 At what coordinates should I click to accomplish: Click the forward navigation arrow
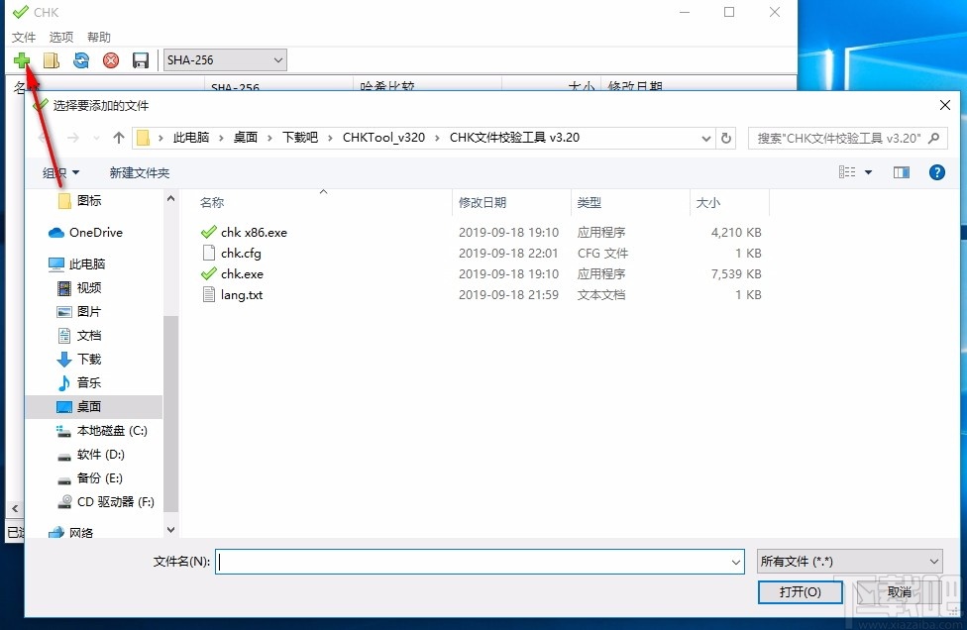click(x=72, y=138)
